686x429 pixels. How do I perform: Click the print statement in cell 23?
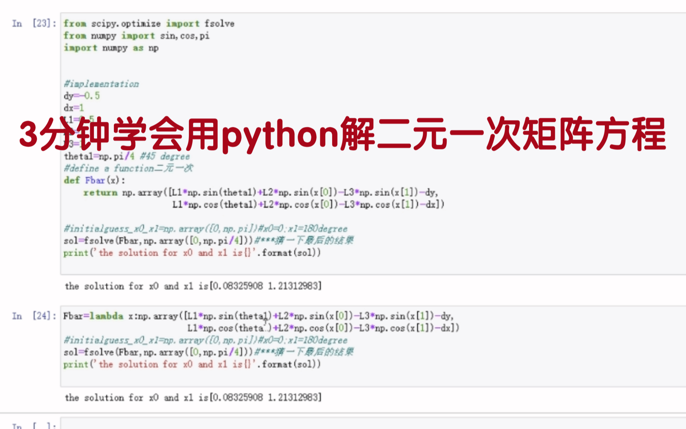(192, 253)
